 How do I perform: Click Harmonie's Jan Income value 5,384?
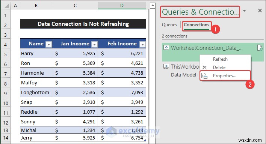(75, 73)
